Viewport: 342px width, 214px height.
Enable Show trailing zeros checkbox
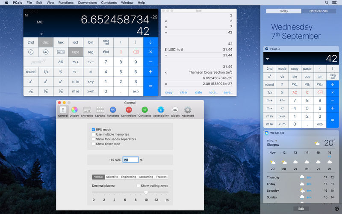click(138, 185)
